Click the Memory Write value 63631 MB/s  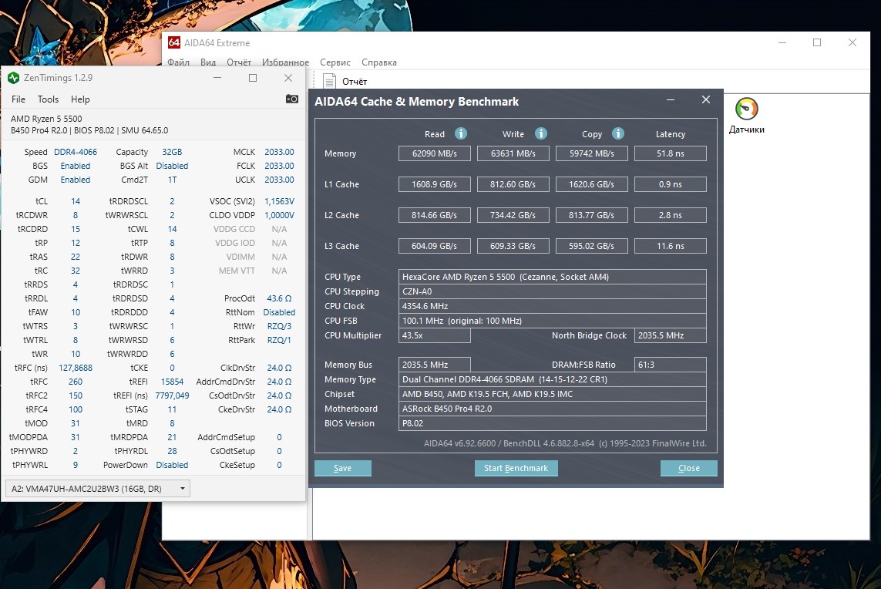click(513, 153)
